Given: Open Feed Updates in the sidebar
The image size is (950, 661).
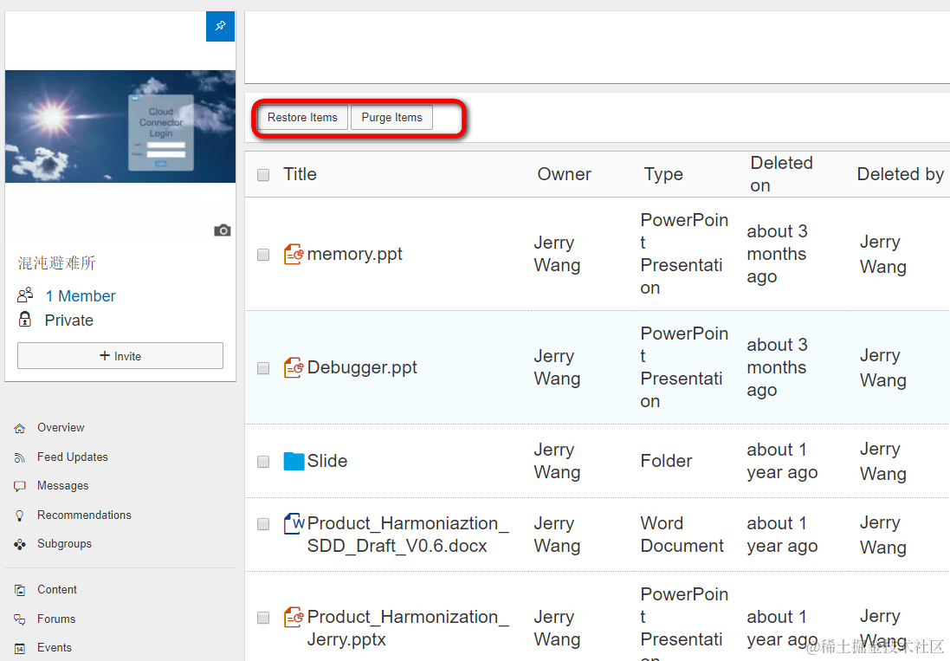Looking at the screenshot, I should 73,457.
